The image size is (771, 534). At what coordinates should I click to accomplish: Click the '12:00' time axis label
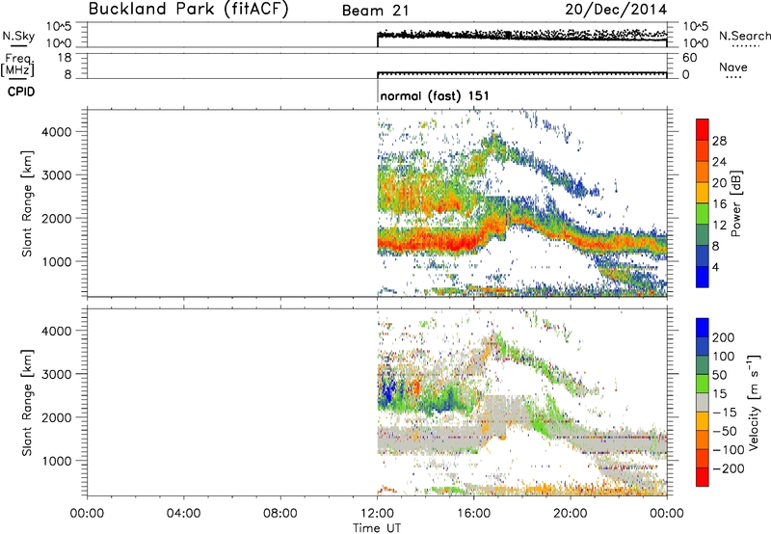[x=377, y=514]
